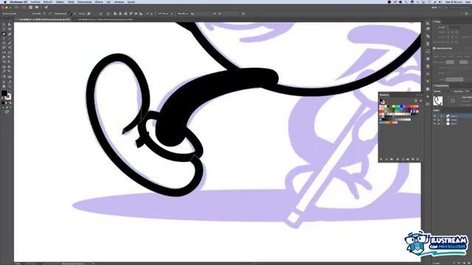Click the Capas panel title tab
This screenshot has width=472, height=265.
[x=436, y=110]
